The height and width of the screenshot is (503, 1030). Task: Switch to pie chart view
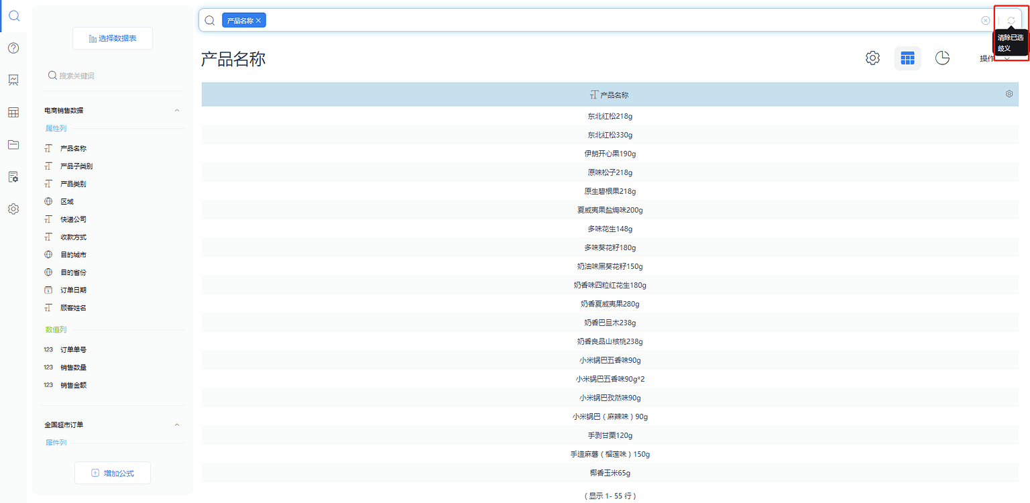tap(942, 58)
